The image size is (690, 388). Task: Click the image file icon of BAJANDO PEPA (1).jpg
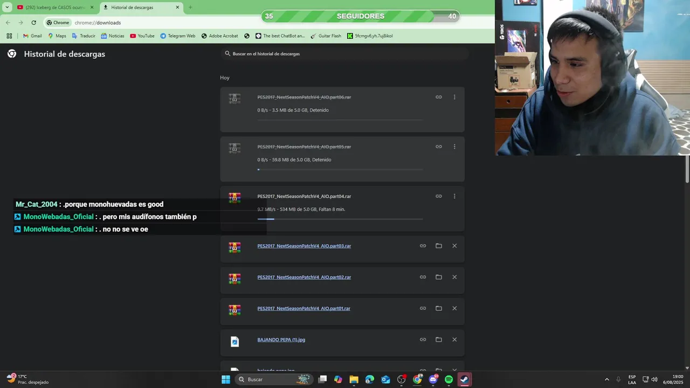point(234,342)
